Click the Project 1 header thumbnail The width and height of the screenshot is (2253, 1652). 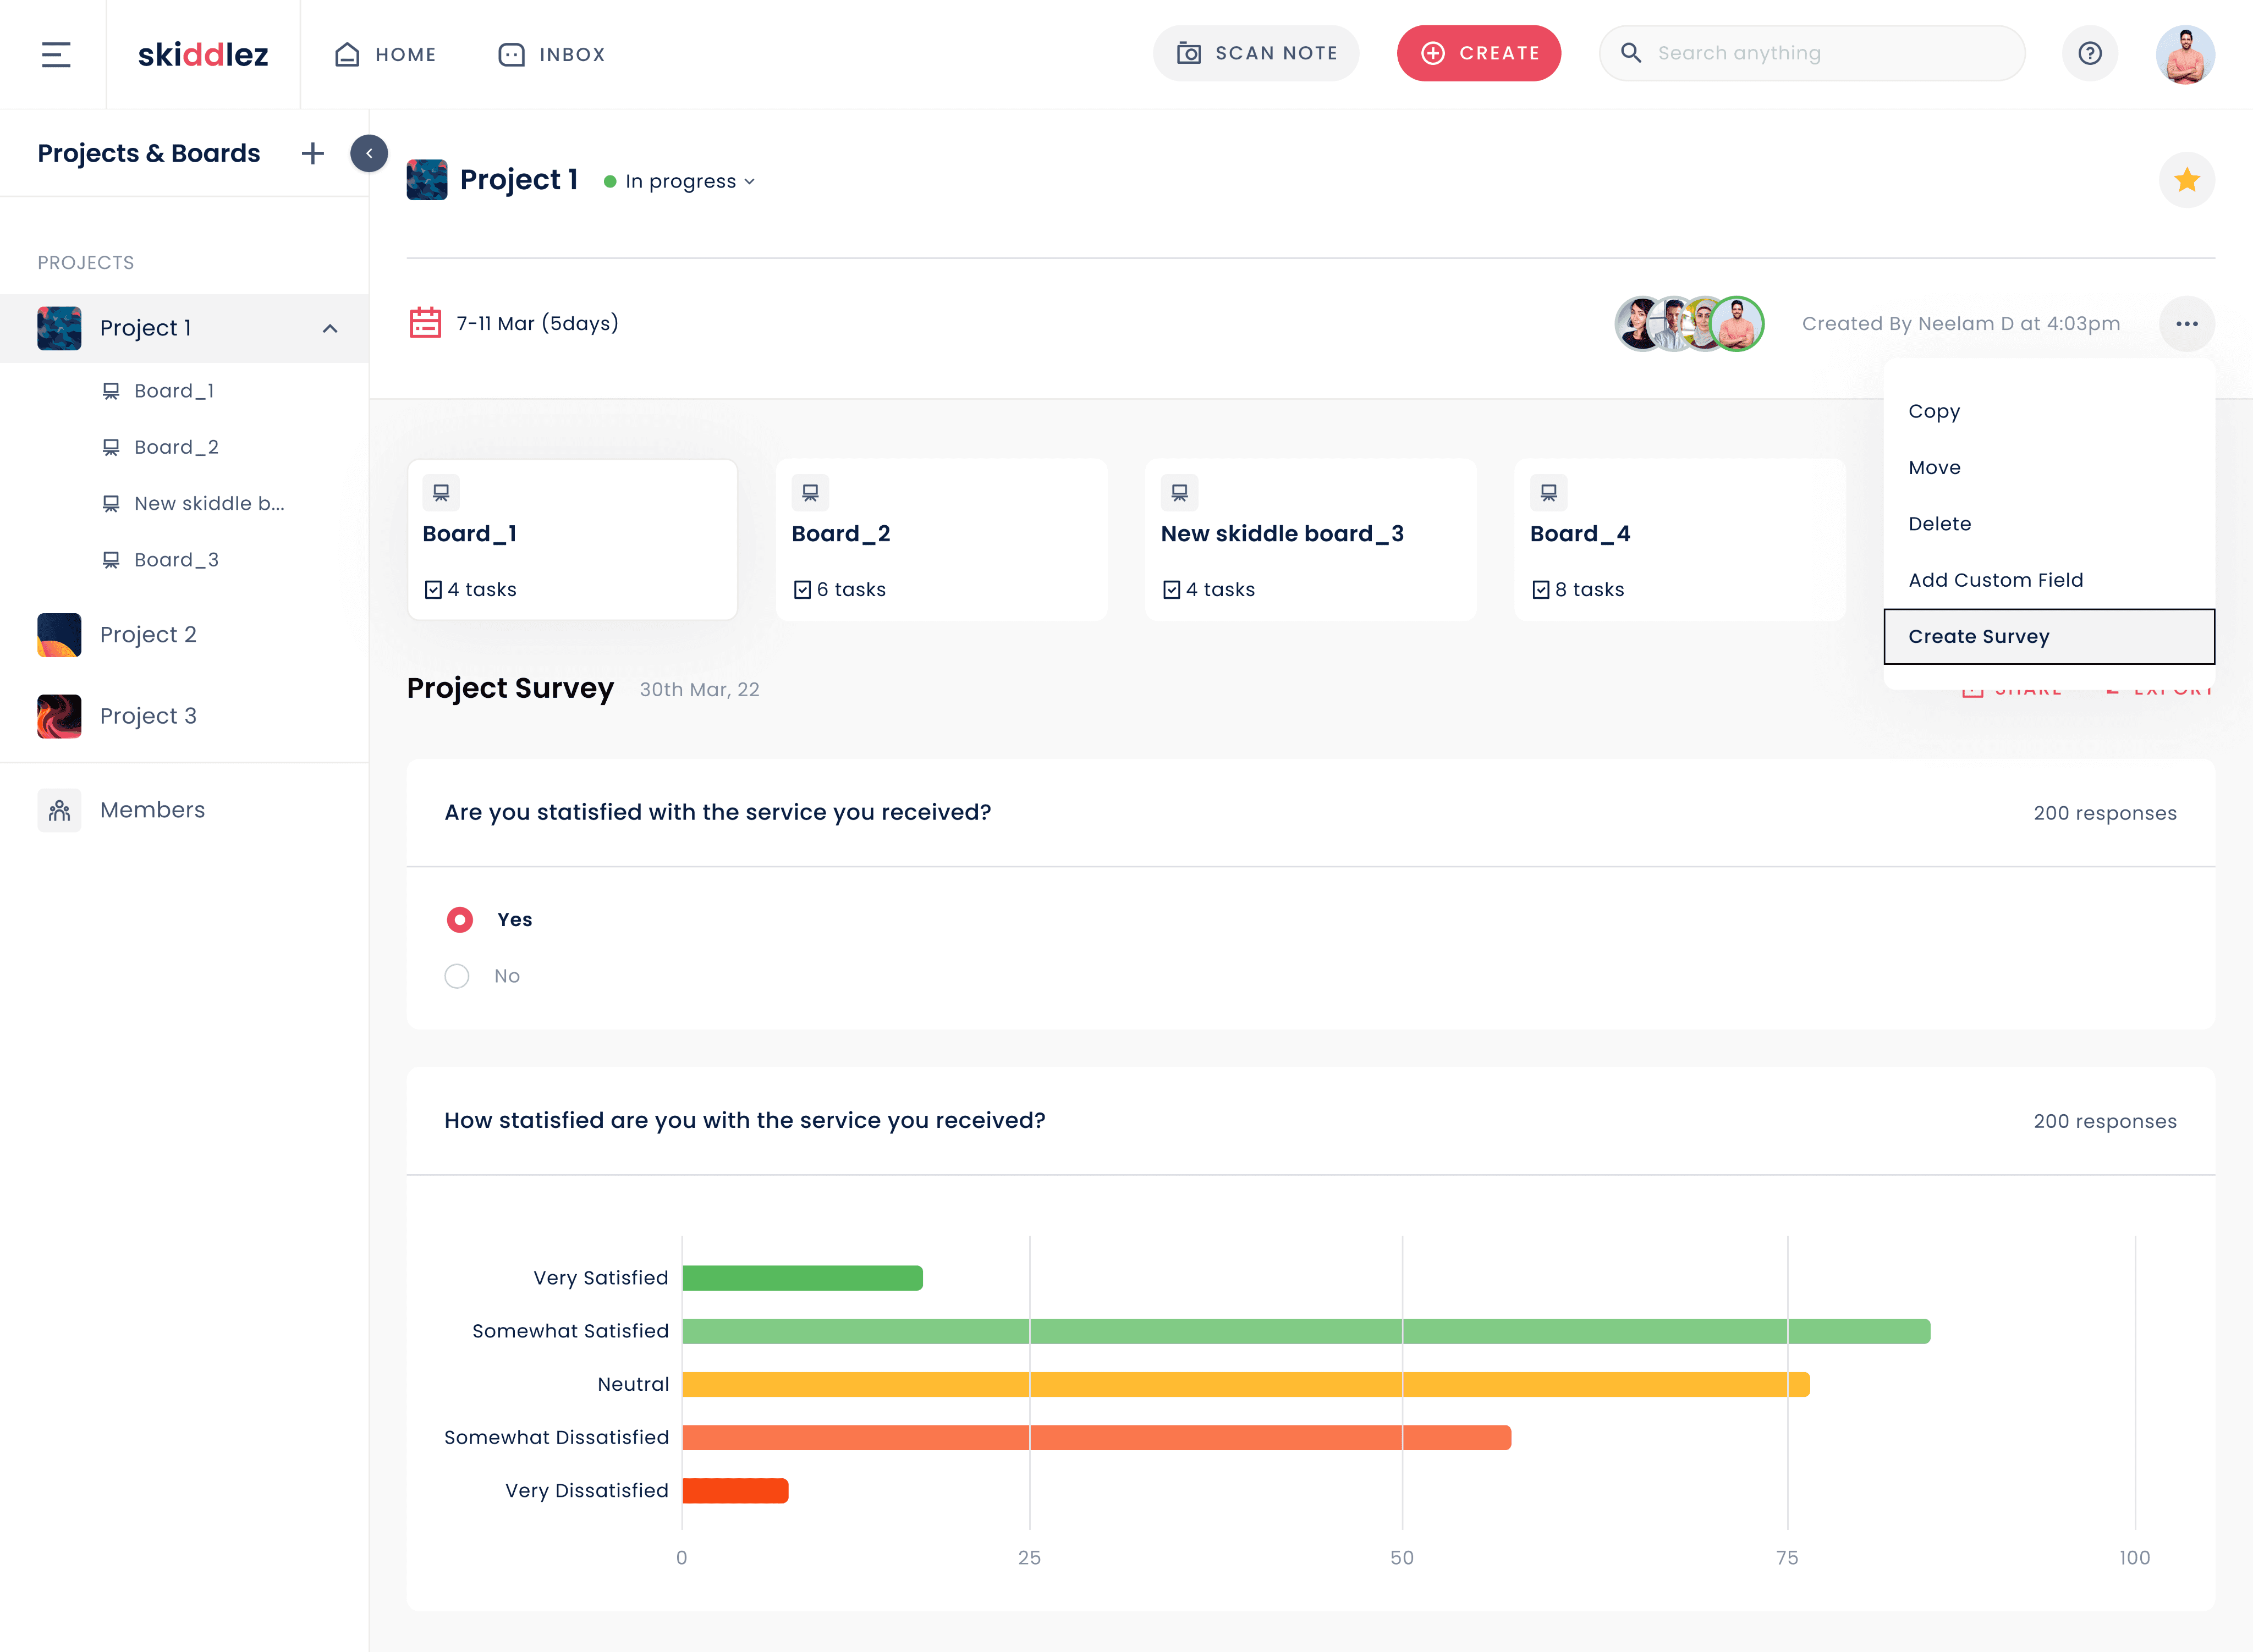(x=427, y=180)
